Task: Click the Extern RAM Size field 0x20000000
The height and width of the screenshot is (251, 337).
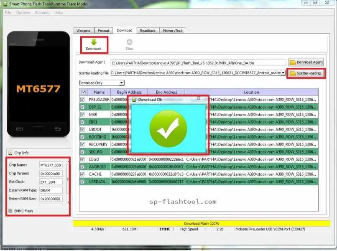Action: [51, 199]
